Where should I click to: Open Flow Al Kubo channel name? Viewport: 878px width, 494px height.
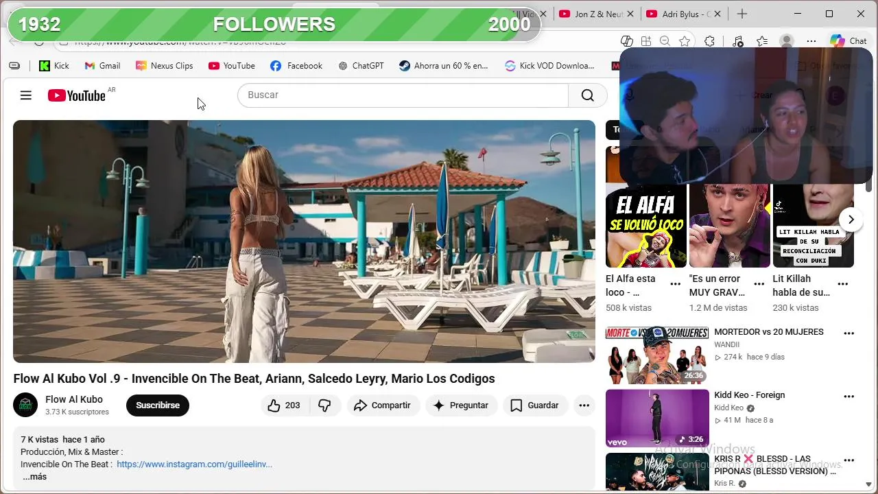tap(74, 399)
